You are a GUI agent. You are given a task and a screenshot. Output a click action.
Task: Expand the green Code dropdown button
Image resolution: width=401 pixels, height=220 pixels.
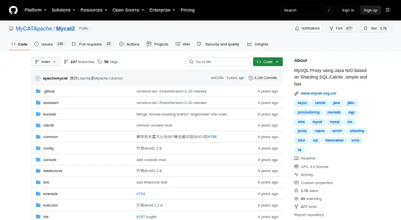(268, 62)
